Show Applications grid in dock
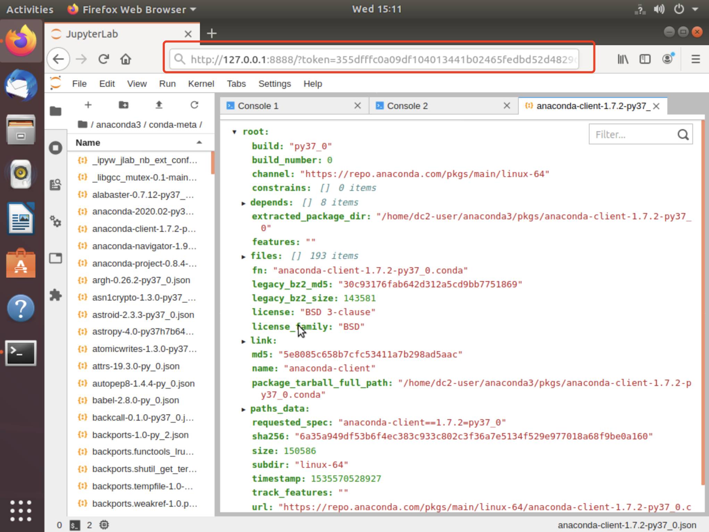 [x=21, y=511]
